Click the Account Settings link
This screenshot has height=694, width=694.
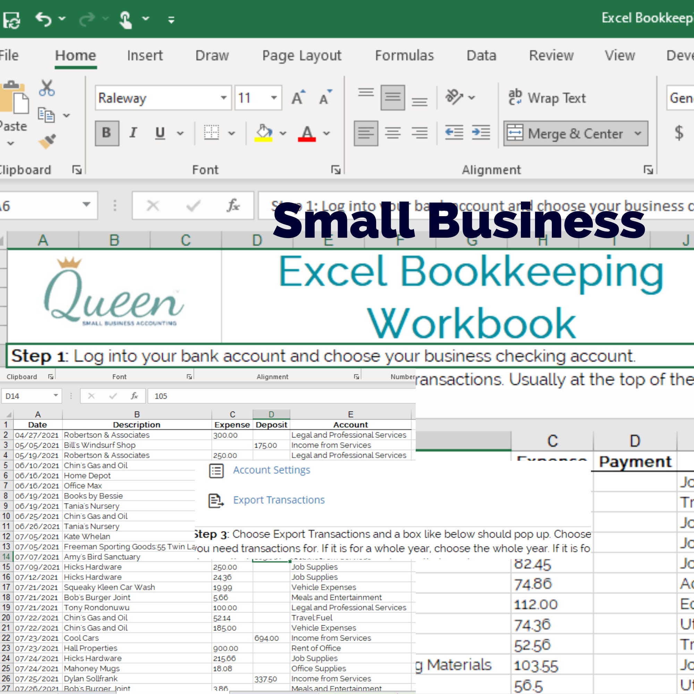[272, 470]
